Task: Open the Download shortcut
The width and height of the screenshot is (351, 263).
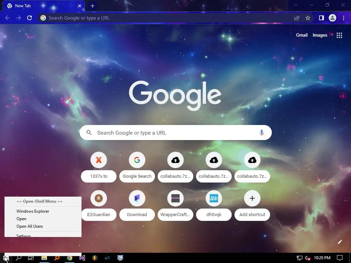Action: tap(137, 205)
